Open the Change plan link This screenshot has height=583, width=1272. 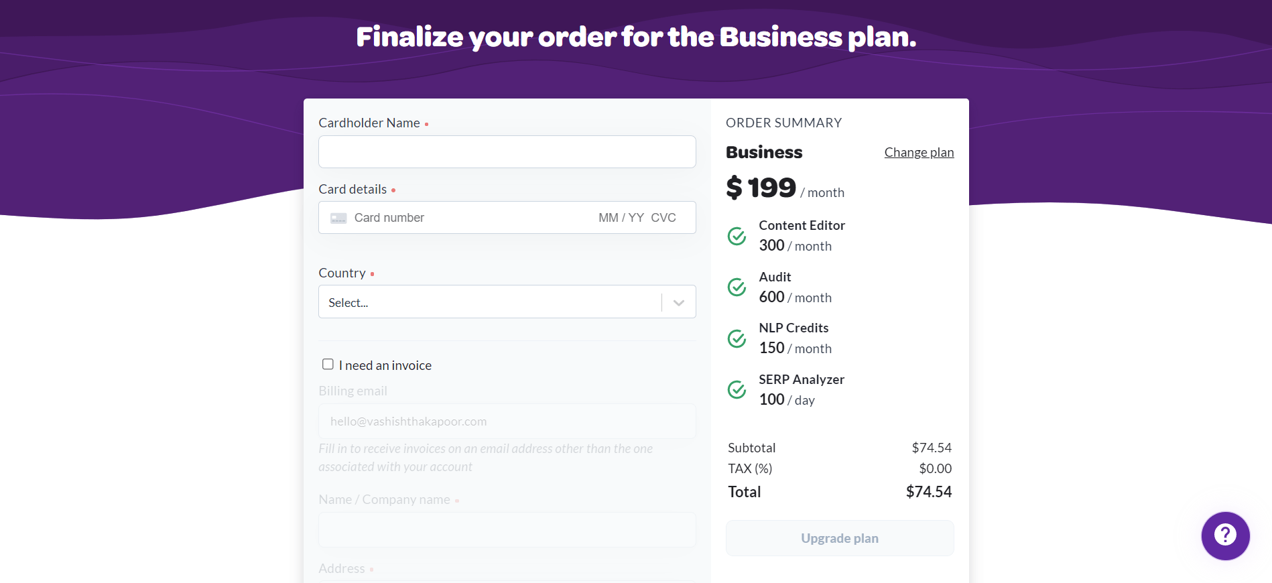[919, 152]
